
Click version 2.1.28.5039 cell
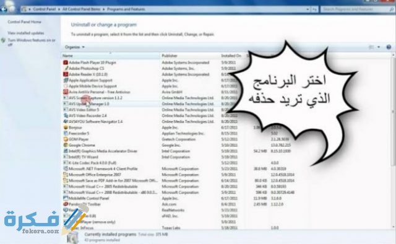280,139
